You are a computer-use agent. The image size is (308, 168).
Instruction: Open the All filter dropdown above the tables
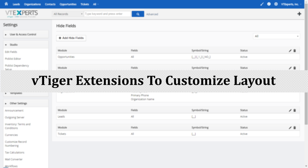276,36
